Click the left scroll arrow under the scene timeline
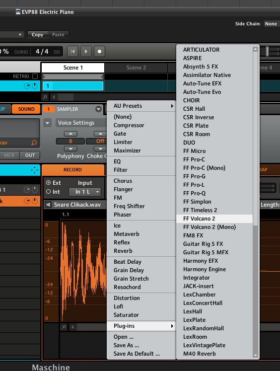This screenshot has height=371, width=280. coord(54,97)
